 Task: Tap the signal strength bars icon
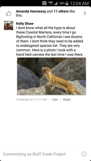[x=56, y=3]
